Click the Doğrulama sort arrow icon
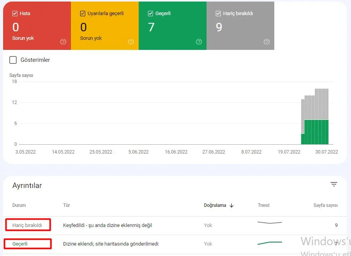This screenshot has width=351, height=256. click(232, 205)
